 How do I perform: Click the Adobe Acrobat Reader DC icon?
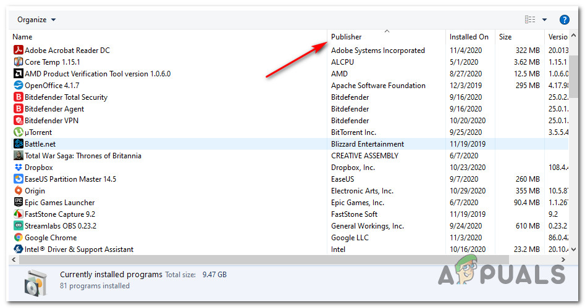pyautogui.click(x=18, y=51)
